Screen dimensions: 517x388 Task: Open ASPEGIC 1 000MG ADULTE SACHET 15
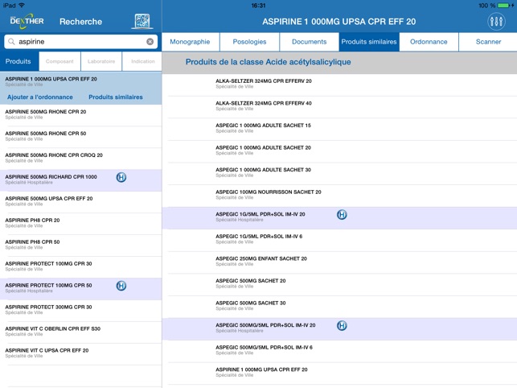click(x=339, y=129)
